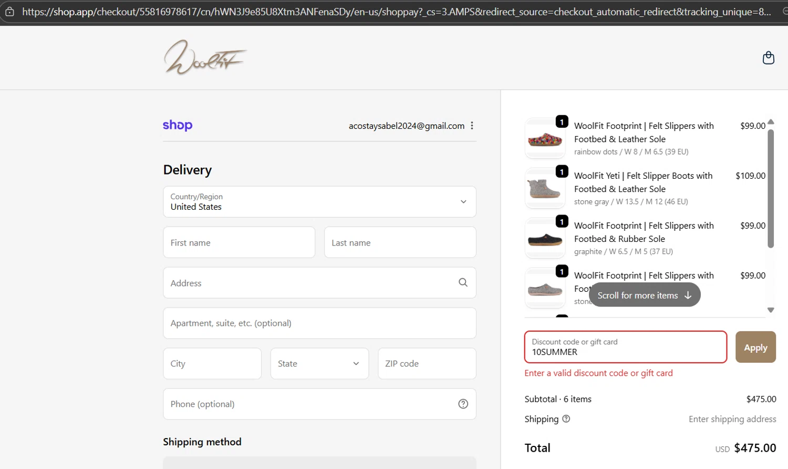Click the Apartment, suite, etc. field
This screenshot has width=788, height=469.
click(319, 323)
